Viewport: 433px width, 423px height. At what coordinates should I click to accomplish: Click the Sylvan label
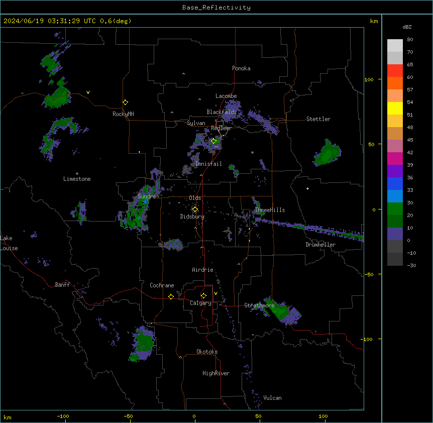[x=196, y=123]
